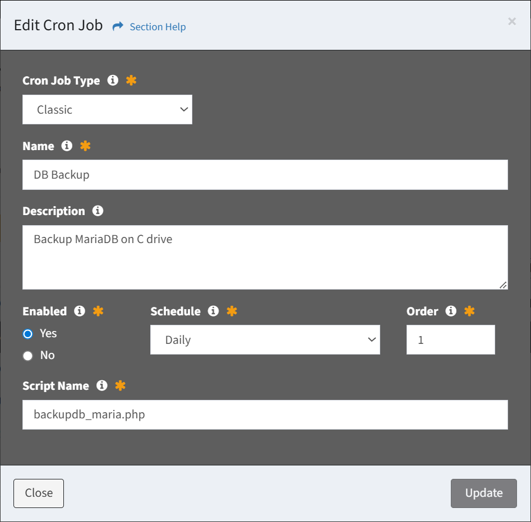Expand the Schedule dropdown showing Daily
Viewport: 531px width, 522px height.
(265, 340)
